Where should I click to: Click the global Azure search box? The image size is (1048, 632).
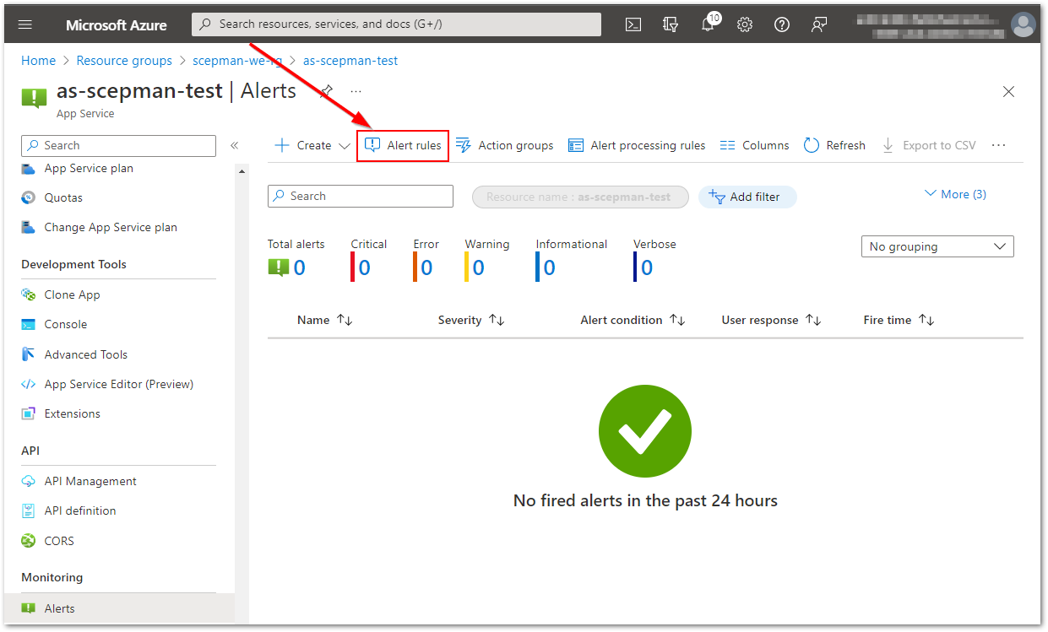pyautogui.click(x=396, y=24)
